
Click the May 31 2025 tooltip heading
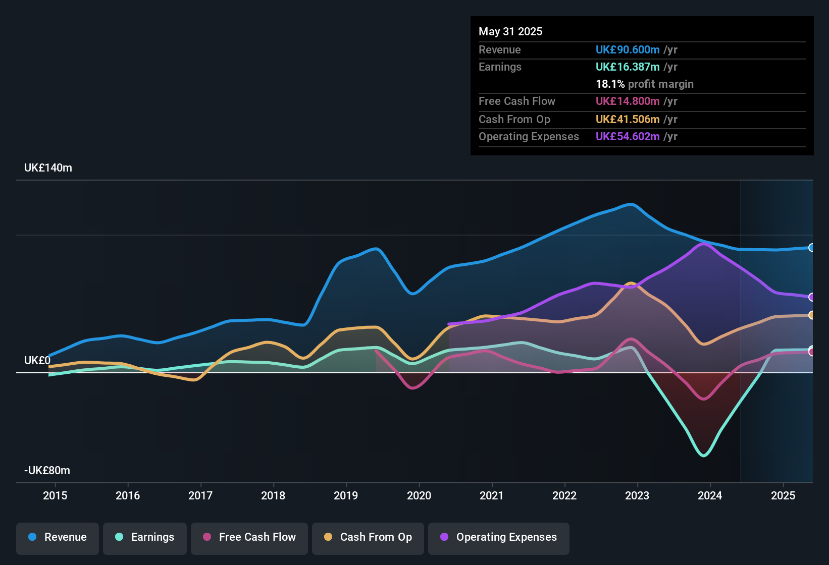tap(510, 32)
